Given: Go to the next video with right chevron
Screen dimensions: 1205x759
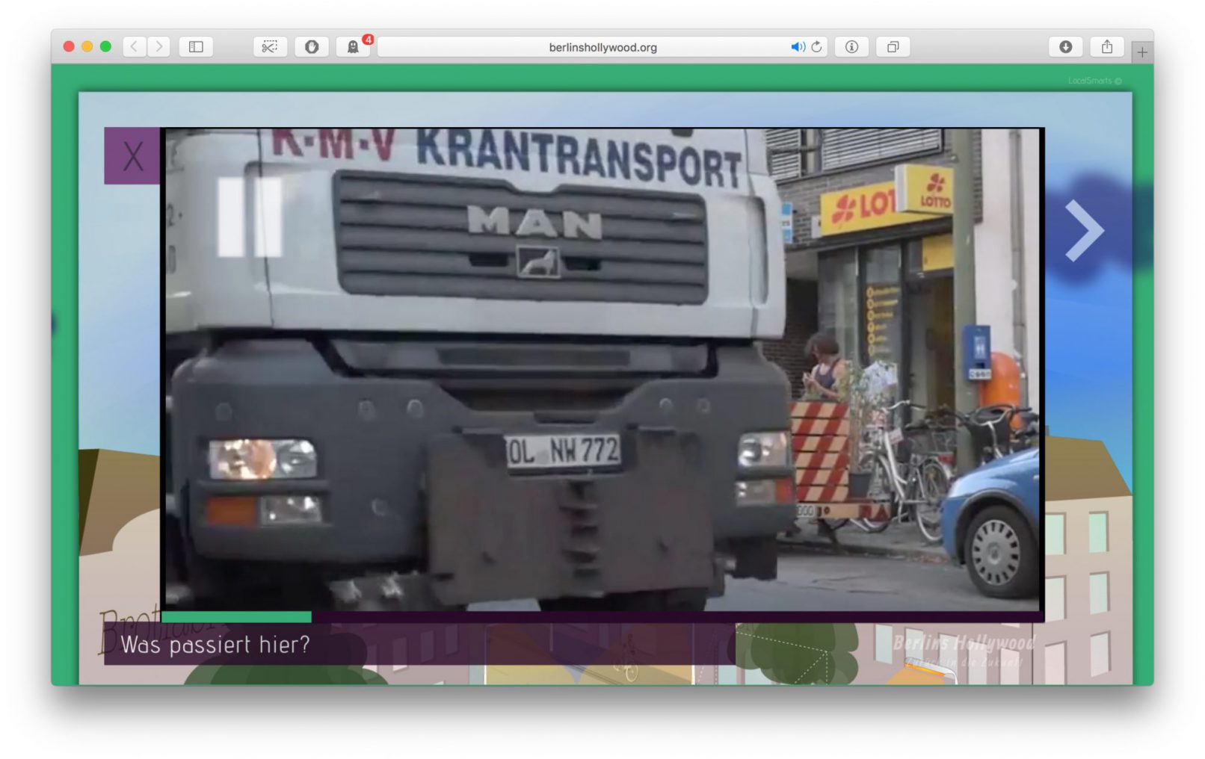Looking at the screenshot, I should (1083, 231).
